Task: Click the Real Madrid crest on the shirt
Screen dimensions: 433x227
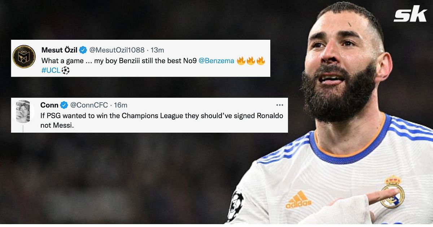Action: 392,191
